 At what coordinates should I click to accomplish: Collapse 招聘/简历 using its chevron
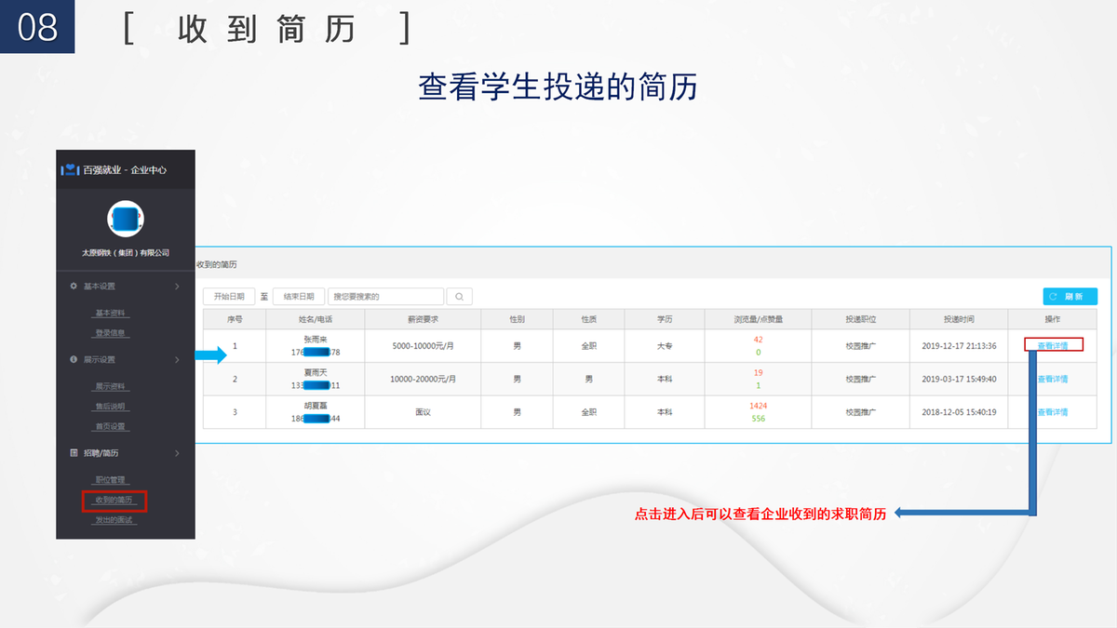177,453
